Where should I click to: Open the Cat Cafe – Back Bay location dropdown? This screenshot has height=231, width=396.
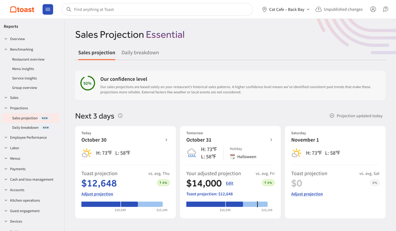(286, 10)
